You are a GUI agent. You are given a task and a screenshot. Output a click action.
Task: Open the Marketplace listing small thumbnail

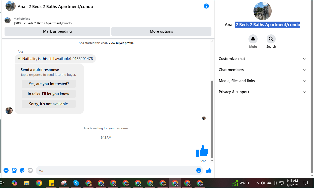point(8,21)
